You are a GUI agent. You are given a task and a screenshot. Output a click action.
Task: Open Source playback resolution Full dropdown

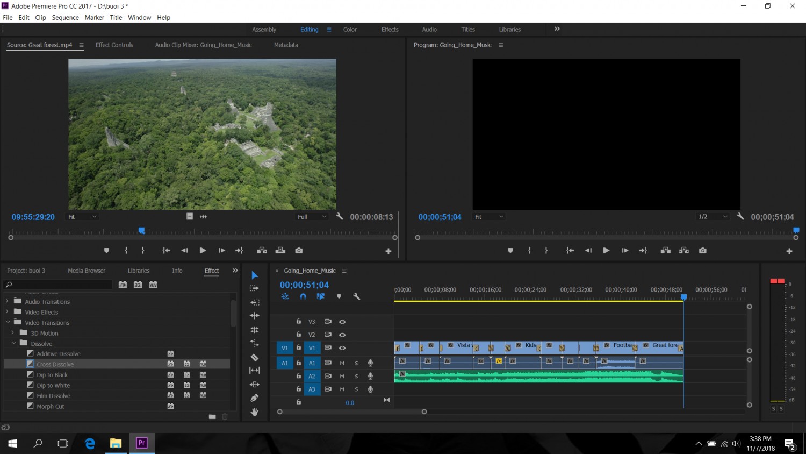(x=312, y=217)
